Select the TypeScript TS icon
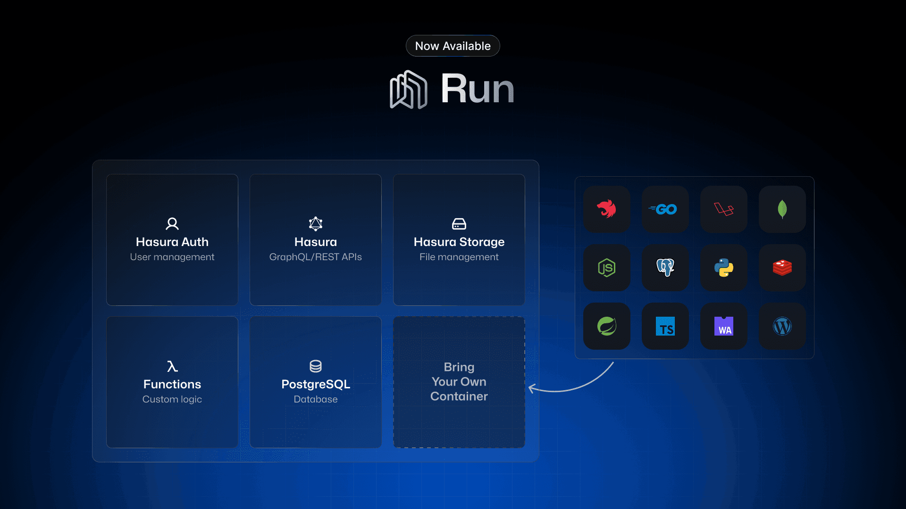The height and width of the screenshot is (509, 906). coord(665,326)
